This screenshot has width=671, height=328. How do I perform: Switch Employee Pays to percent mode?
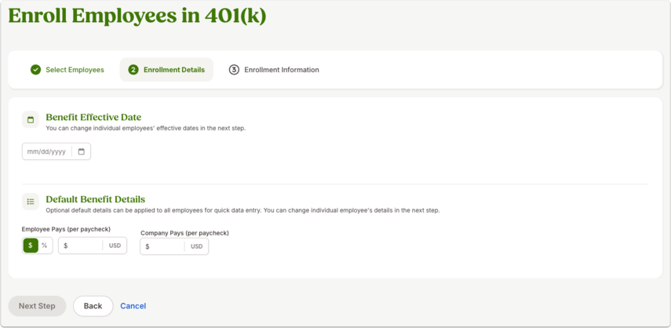click(45, 246)
